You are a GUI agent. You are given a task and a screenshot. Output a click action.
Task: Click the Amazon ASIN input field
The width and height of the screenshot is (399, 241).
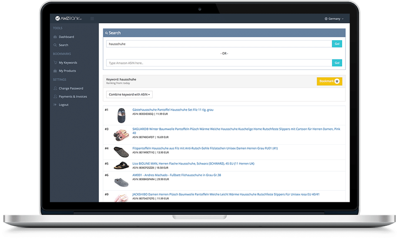tap(219, 63)
